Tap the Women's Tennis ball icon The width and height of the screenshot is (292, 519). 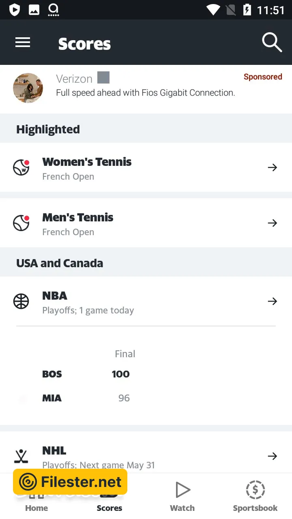click(x=21, y=167)
